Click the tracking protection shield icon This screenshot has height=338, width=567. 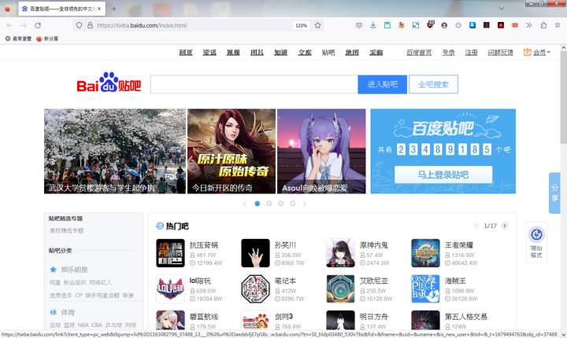tap(79, 25)
